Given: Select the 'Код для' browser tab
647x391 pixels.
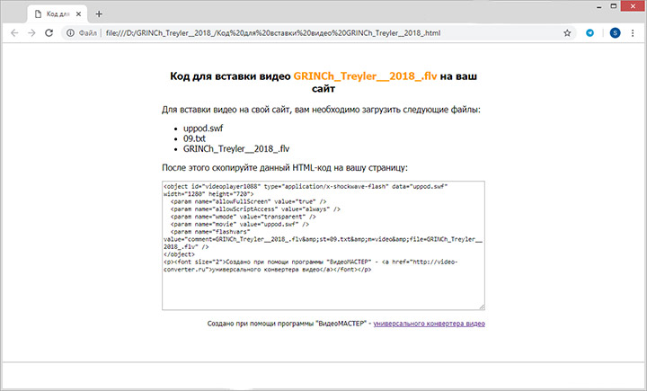Looking at the screenshot, I should 58,14.
